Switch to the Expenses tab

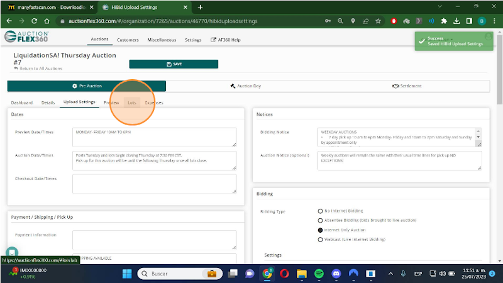tap(154, 102)
